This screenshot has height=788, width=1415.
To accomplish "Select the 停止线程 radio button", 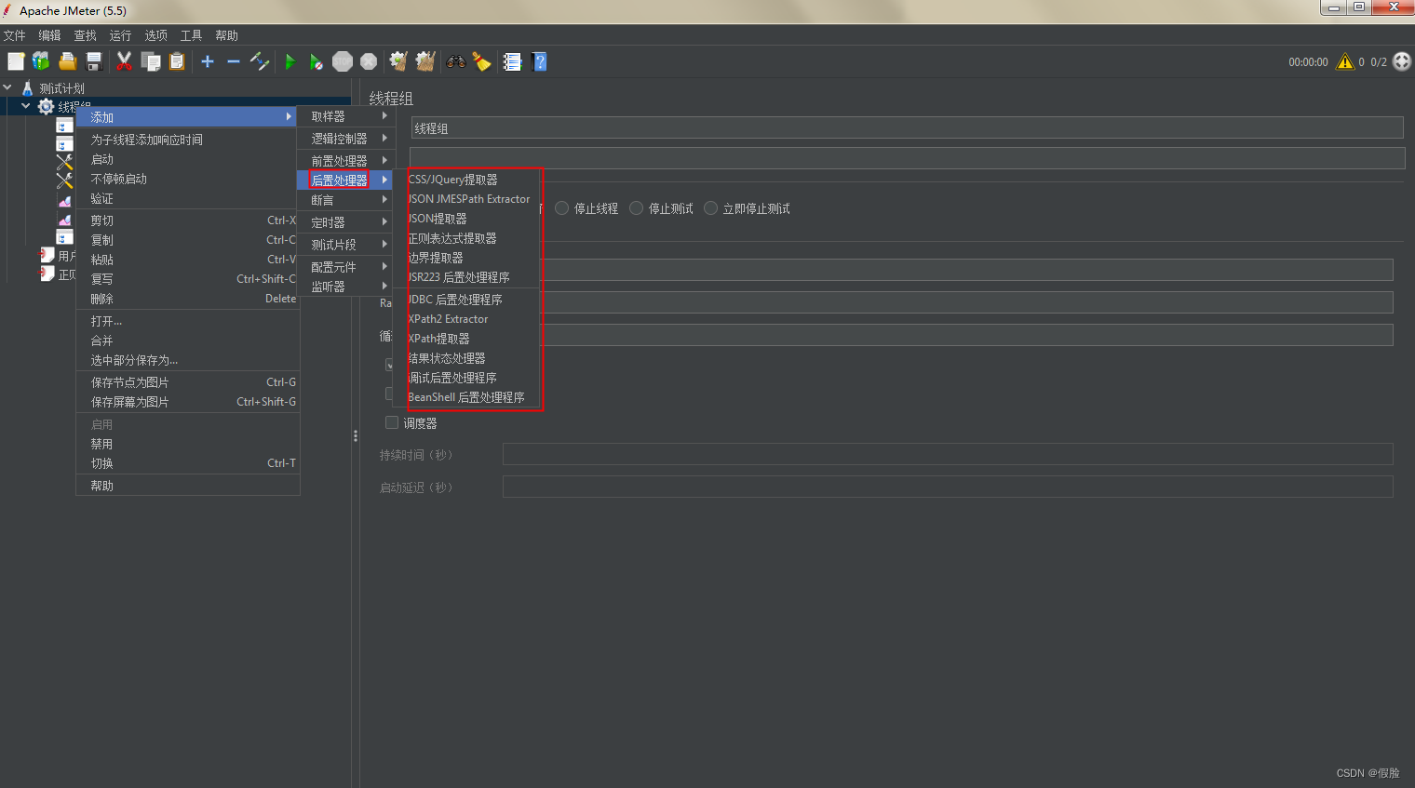I will pyautogui.click(x=562, y=208).
